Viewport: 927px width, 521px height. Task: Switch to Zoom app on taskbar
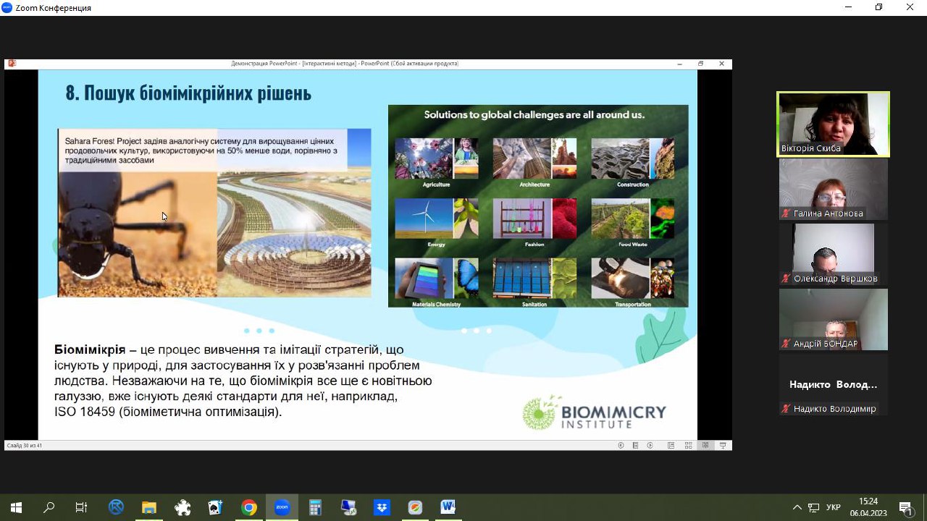(x=282, y=507)
